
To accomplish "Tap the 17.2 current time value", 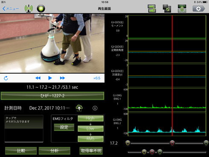I will tap(114, 143).
